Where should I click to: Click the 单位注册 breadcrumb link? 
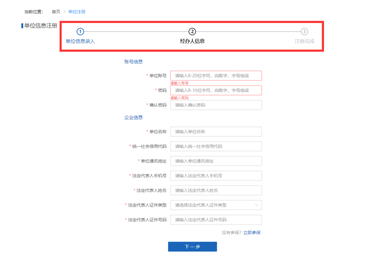[77, 12]
